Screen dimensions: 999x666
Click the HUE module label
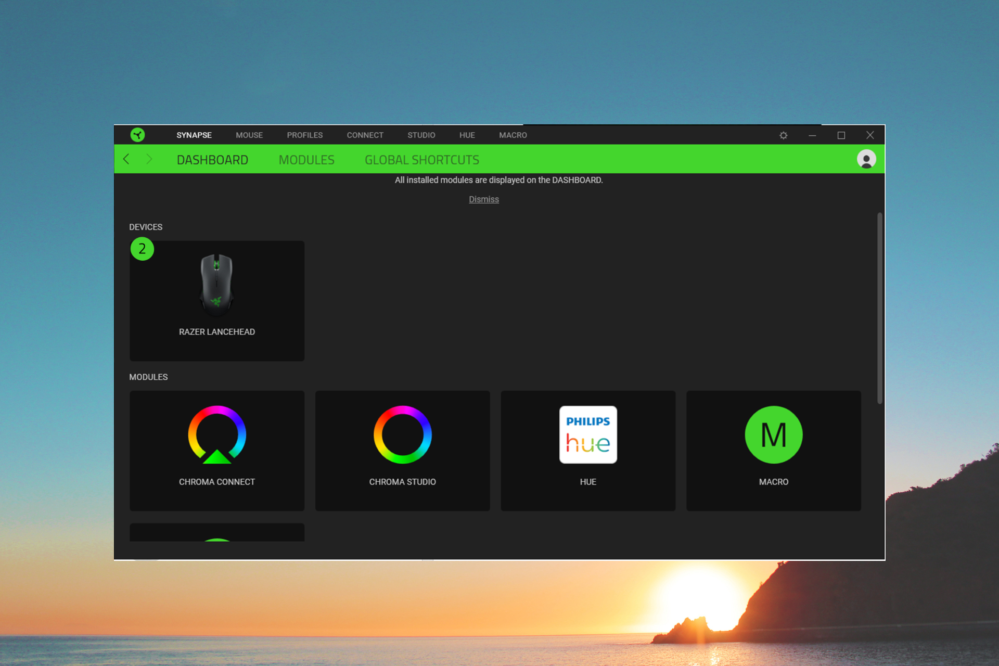588,482
